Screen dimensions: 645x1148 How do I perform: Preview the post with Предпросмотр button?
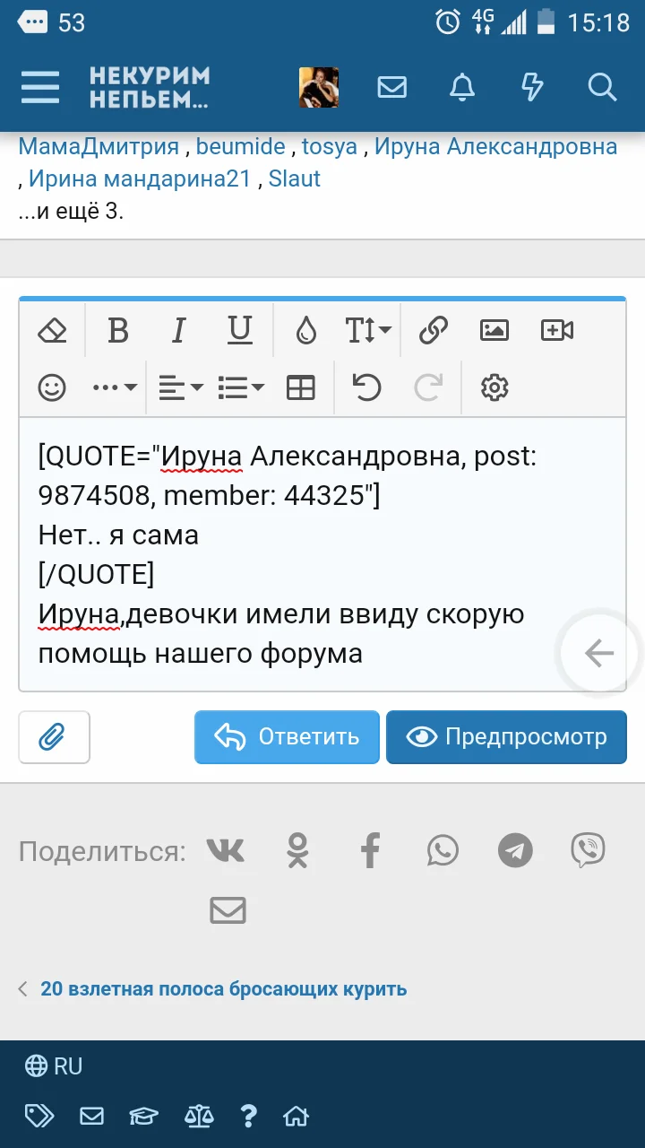click(x=506, y=737)
